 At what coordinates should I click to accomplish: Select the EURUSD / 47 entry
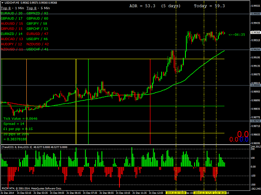point(37,34)
